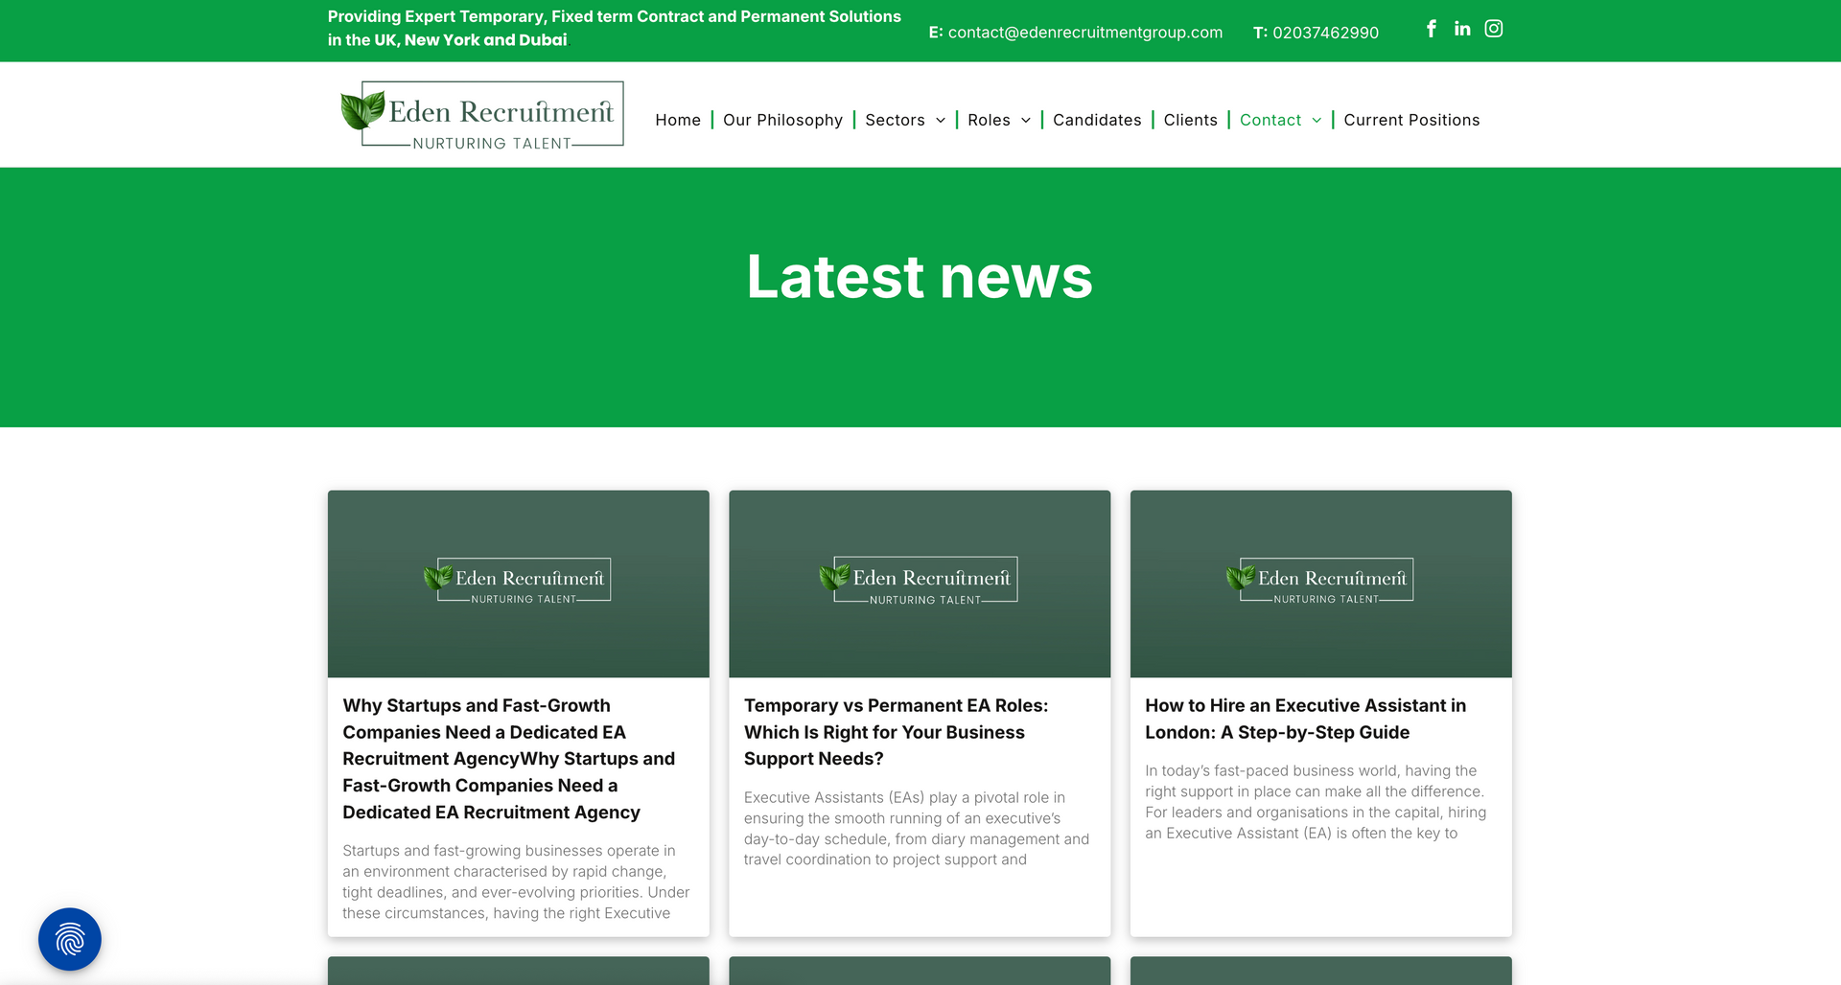
Task: View Current Positions page
Action: point(1411,120)
